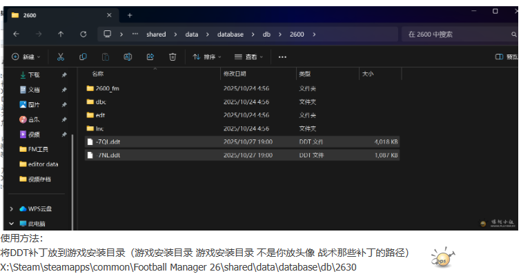Open editor data folder in the sidebar
Viewport: 521px width, 274px height.
39,164
